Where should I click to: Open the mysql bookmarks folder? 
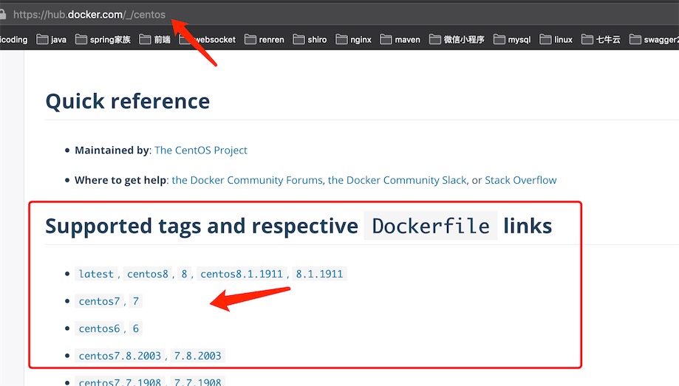point(512,39)
